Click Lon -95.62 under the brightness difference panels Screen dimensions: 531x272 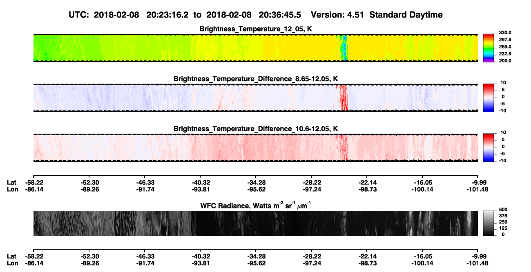pos(256,189)
